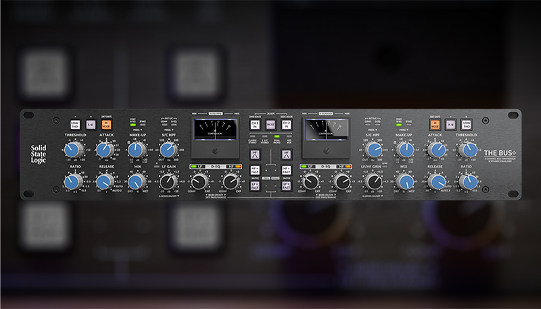Click the right channel D-EQ LF band knob
The image size is (541, 309).
point(310,181)
